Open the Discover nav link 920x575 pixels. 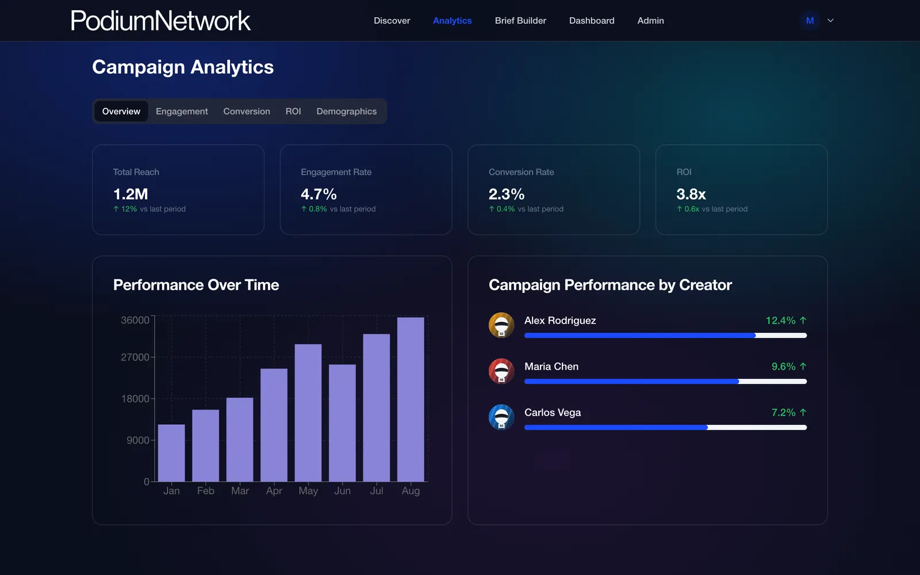point(392,21)
